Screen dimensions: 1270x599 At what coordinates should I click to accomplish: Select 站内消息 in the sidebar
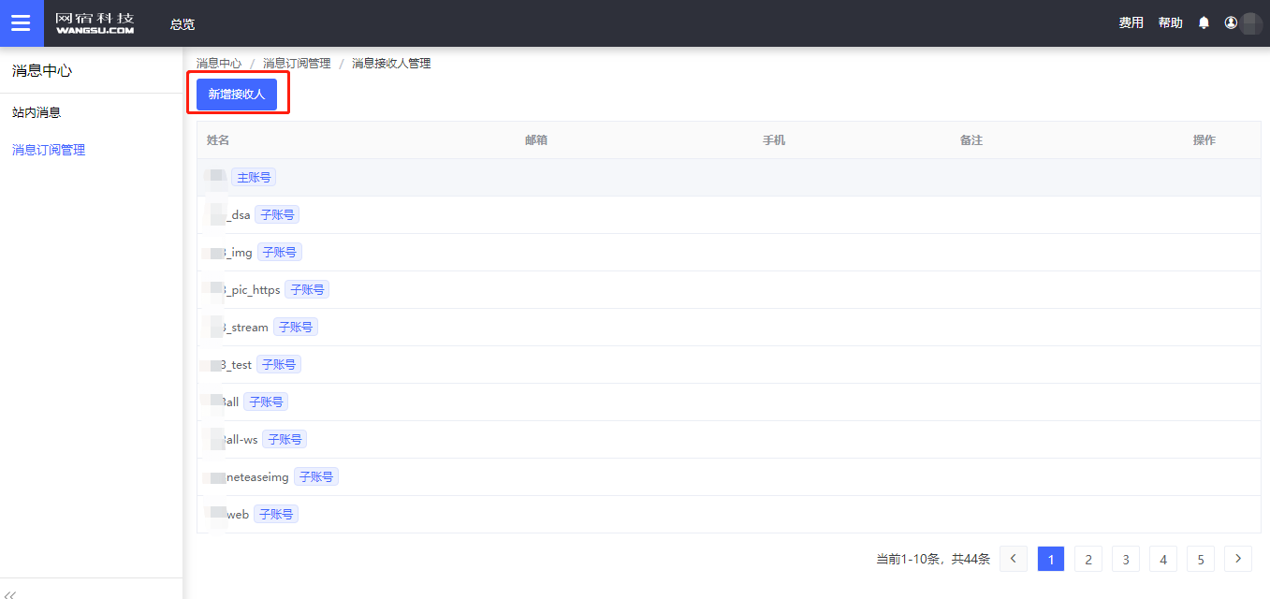[36, 112]
